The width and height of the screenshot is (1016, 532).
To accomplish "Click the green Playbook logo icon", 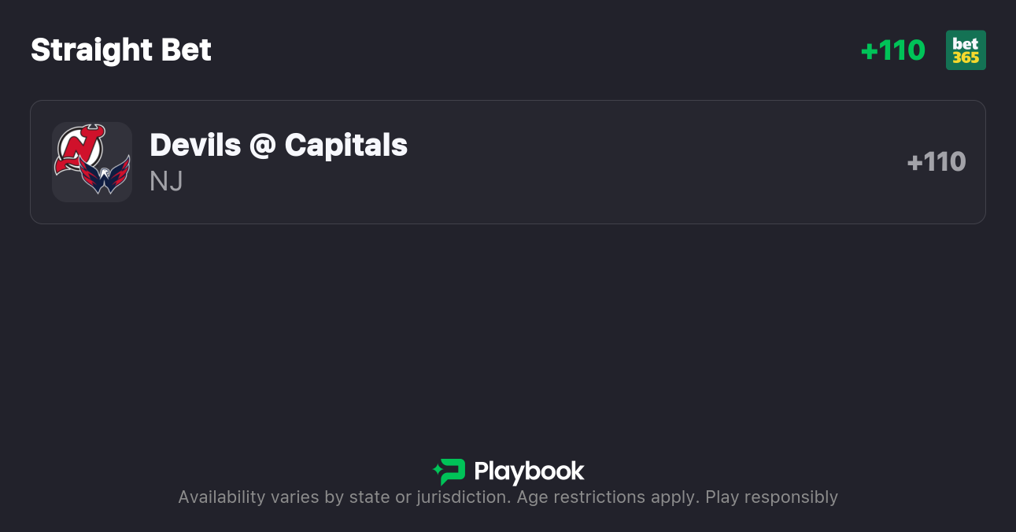I will (449, 471).
